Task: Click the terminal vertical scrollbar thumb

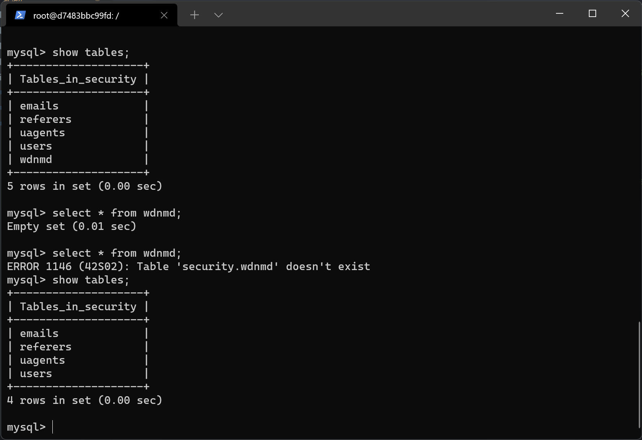Action: (639, 374)
